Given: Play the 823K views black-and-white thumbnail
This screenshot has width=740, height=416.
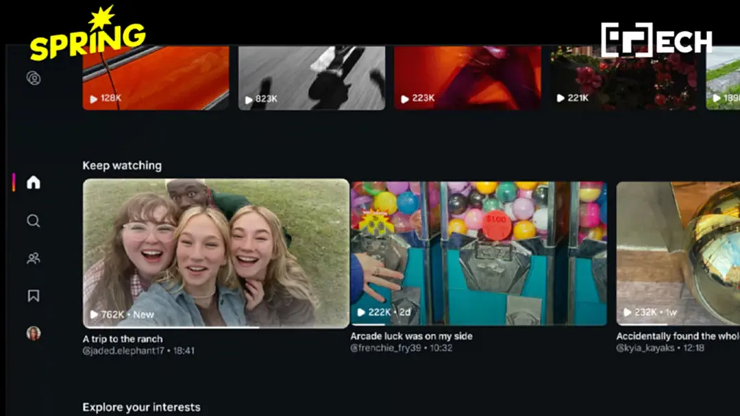Looking at the screenshot, I should tap(312, 78).
